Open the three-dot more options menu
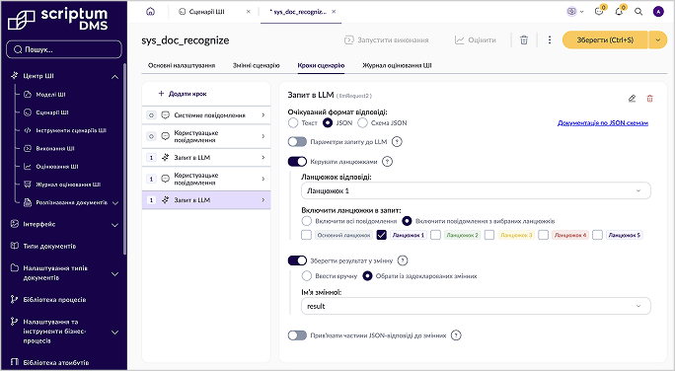The height and width of the screenshot is (371, 675). (550, 40)
